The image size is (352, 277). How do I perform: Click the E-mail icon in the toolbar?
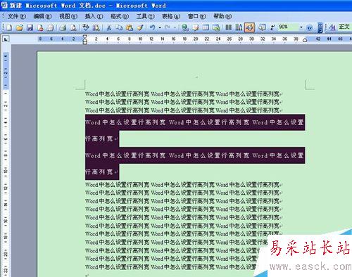click(51, 27)
